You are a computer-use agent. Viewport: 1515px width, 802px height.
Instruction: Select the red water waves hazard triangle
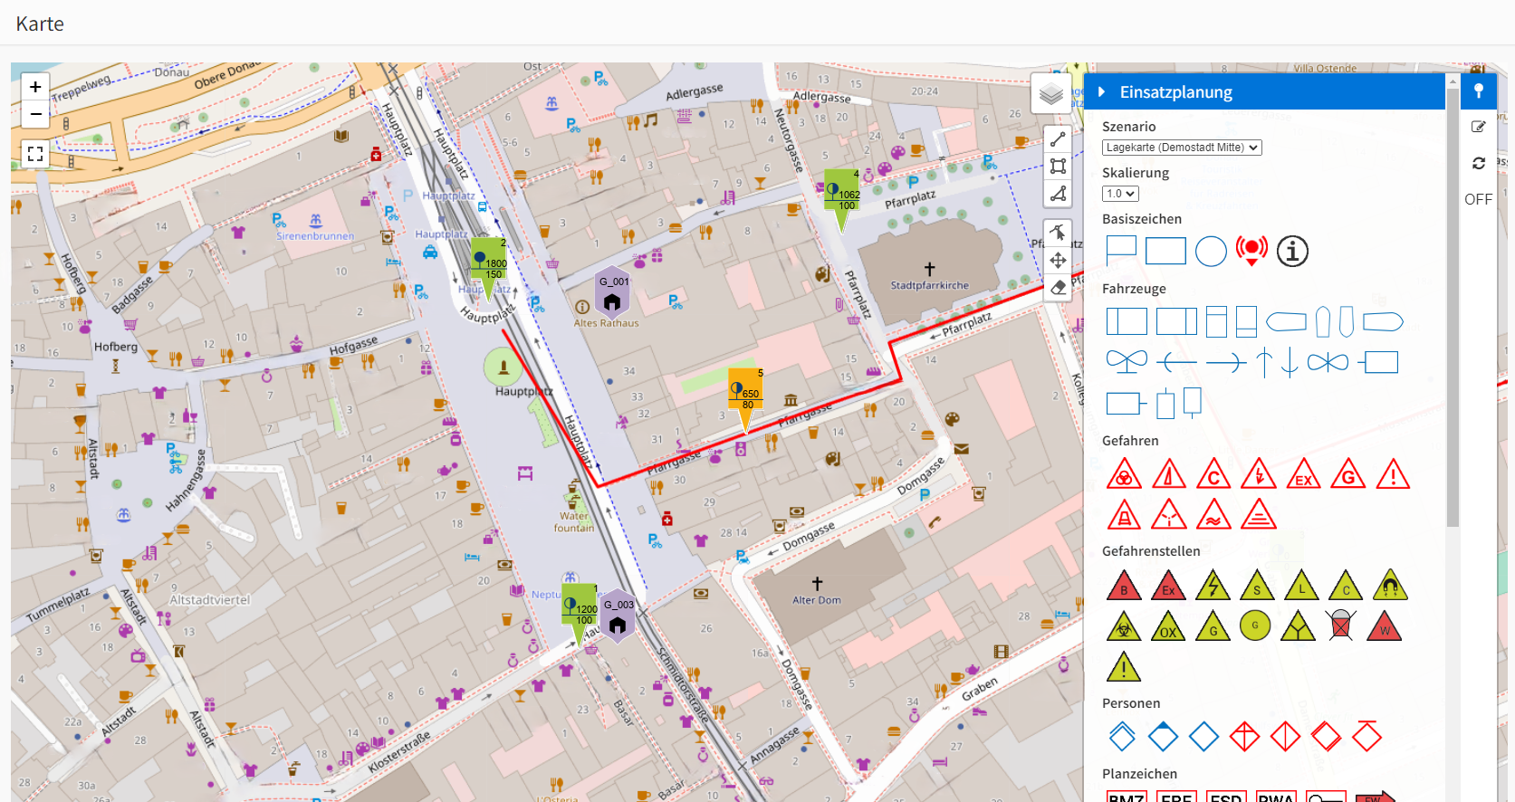[1213, 515]
